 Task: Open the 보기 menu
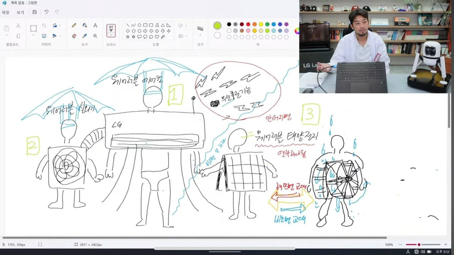[20, 12]
